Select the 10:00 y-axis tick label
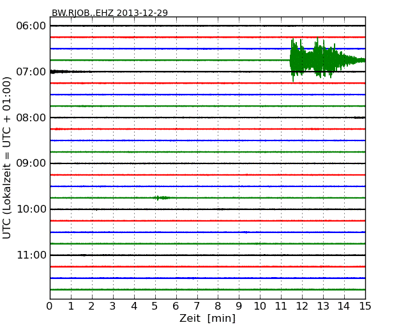 tap(31, 209)
